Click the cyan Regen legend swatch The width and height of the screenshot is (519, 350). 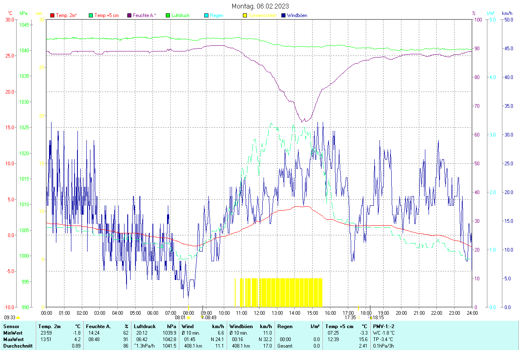[206, 15]
